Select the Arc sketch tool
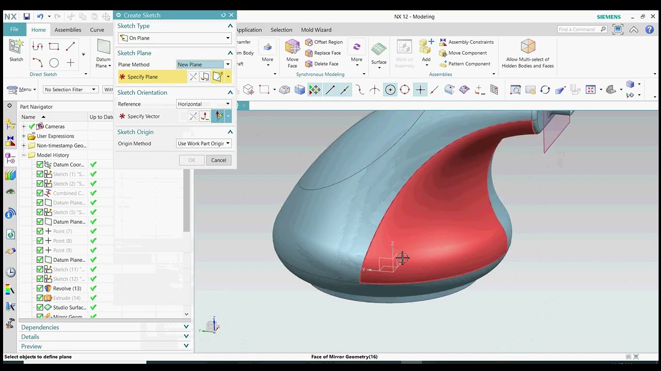This screenshot has width=661, height=371. tap(37, 63)
